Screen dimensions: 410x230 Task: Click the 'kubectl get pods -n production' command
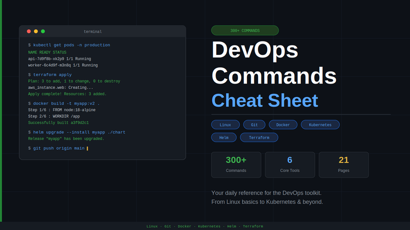pos(72,45)
